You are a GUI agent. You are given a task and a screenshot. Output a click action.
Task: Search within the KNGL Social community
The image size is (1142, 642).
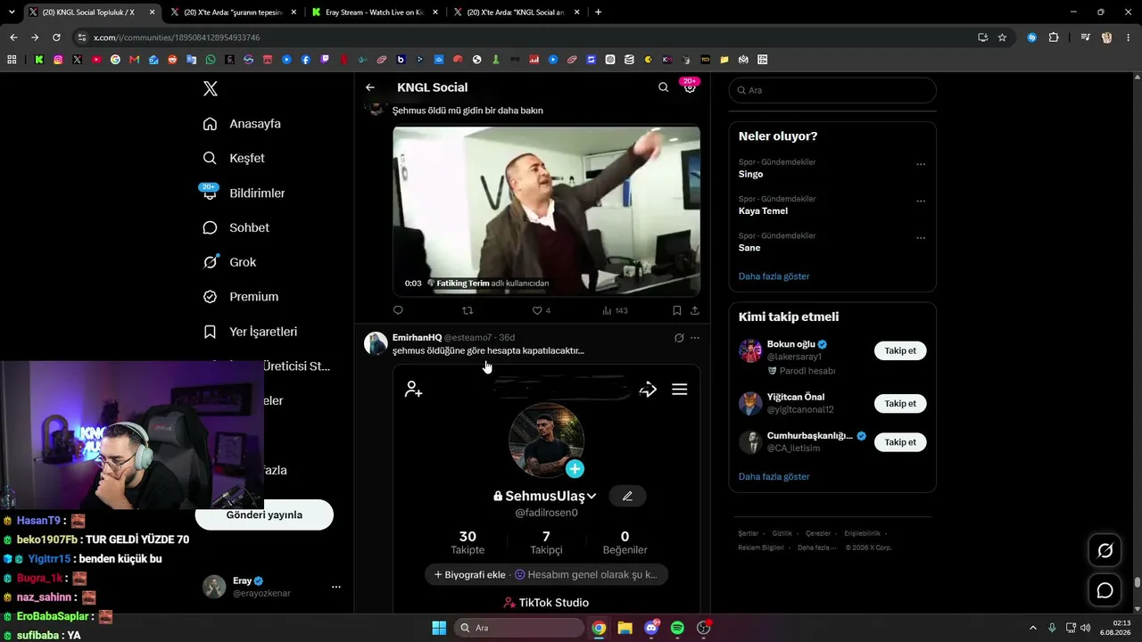coord(663,87)
